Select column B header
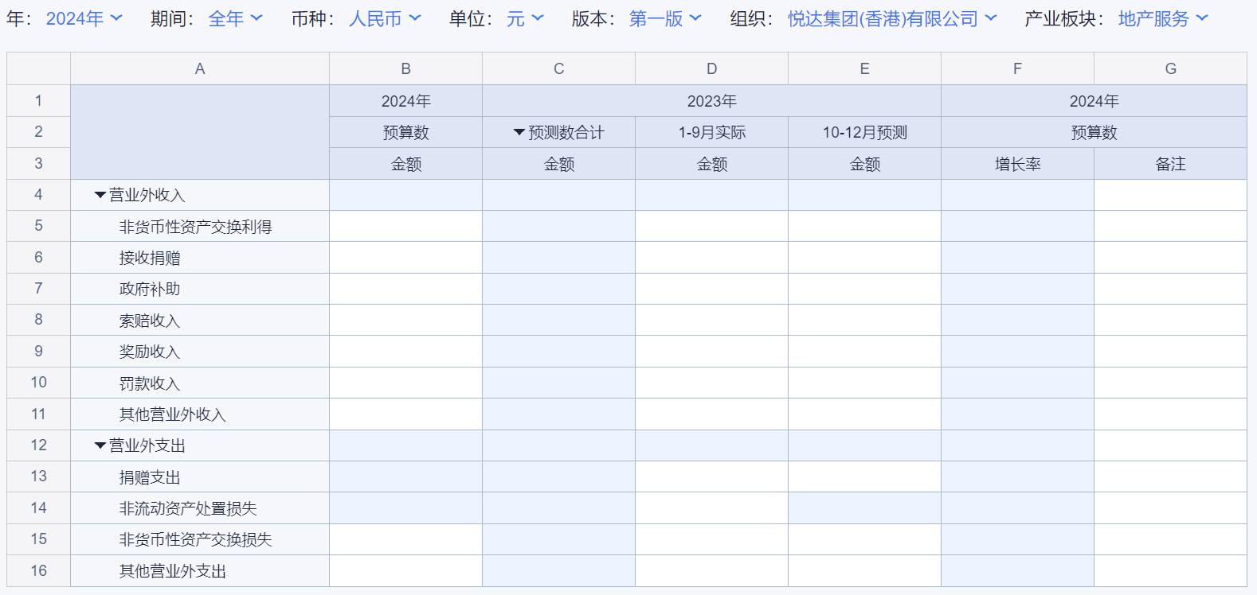 pyautogui.click(x=405, y=69)
